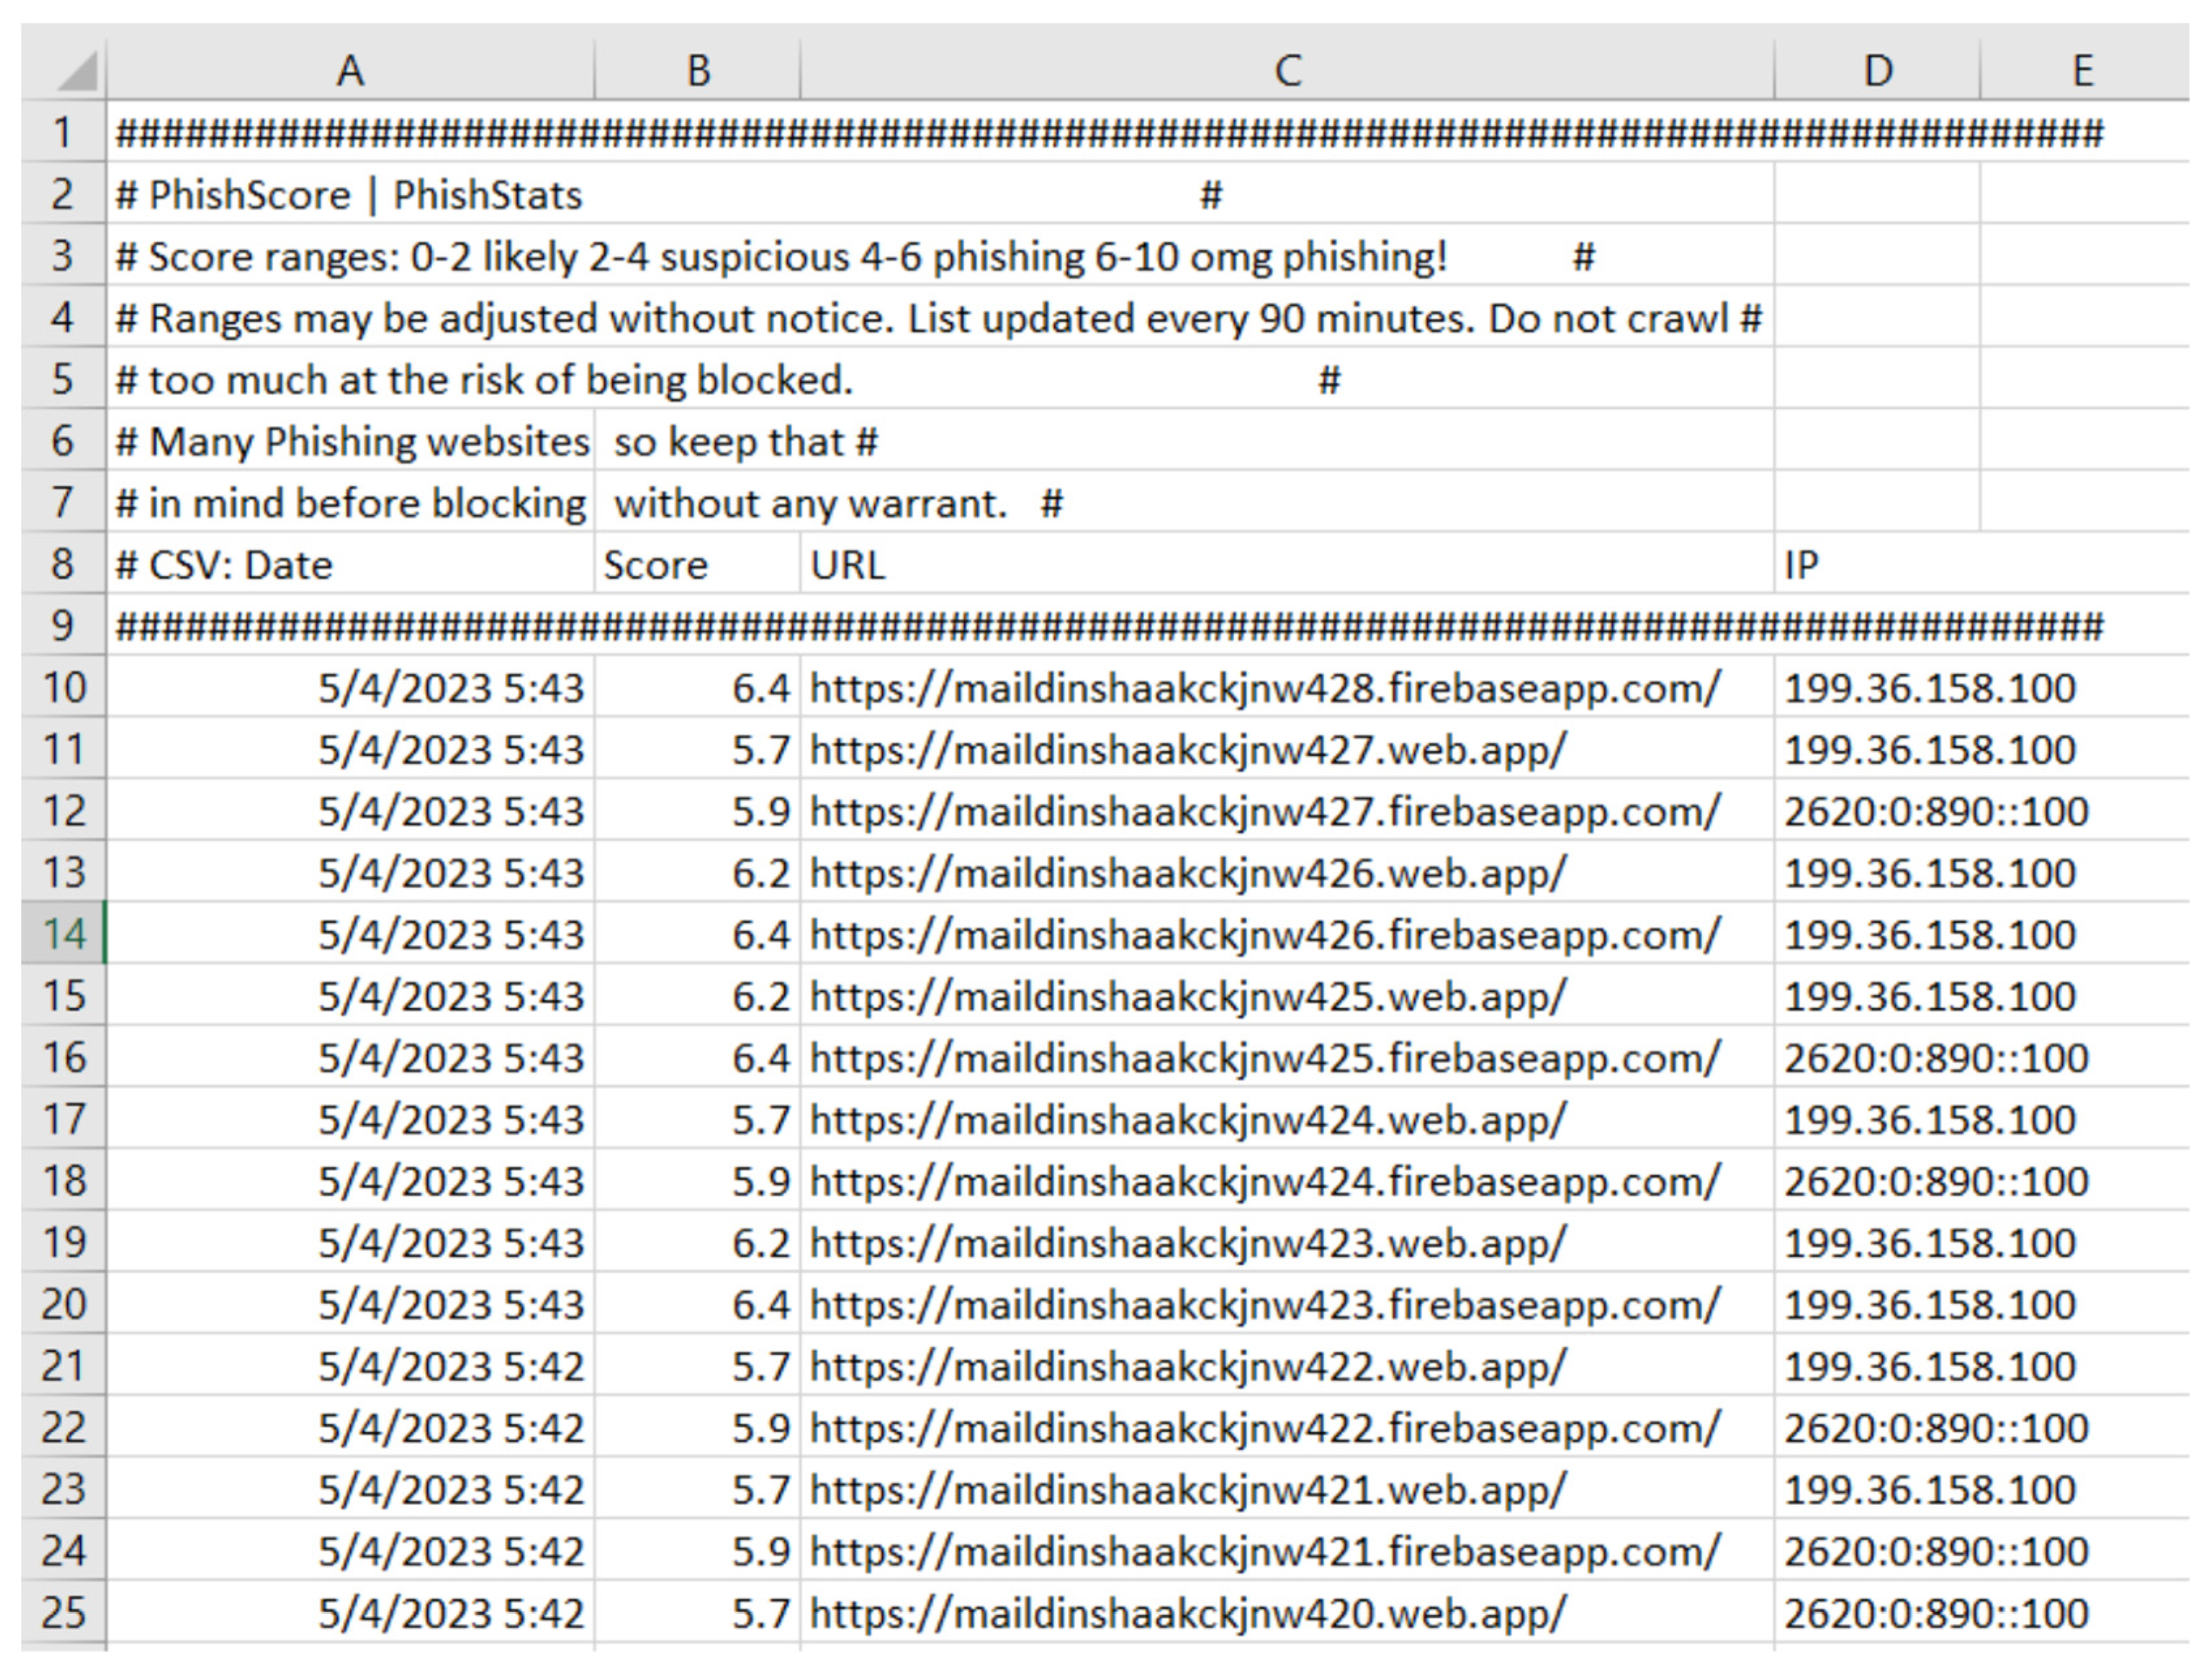
Task: Click the maildinshaakckjnw420.web.app URL cell
Action: [1187, 1612]
